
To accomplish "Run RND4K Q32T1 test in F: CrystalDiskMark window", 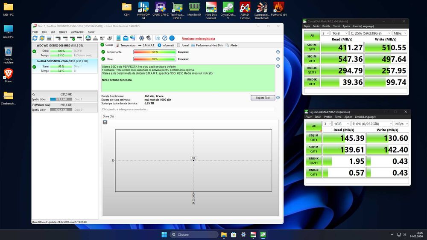I will (x=314, y=161).
